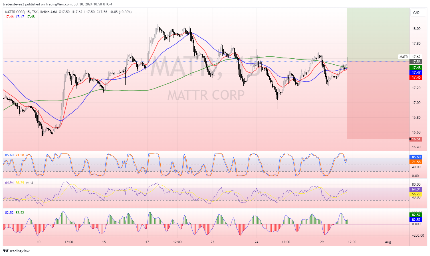430x256 pixels.
Task: Click the Heikin Ashi chart type label
Action: pyautogui.click(x=49, y=12)
